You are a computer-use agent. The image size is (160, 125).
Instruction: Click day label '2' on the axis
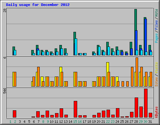coord(15,122)
